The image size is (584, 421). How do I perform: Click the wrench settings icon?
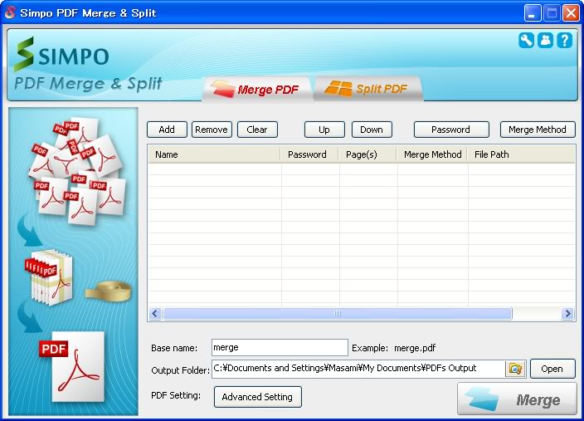pos(526,40)
